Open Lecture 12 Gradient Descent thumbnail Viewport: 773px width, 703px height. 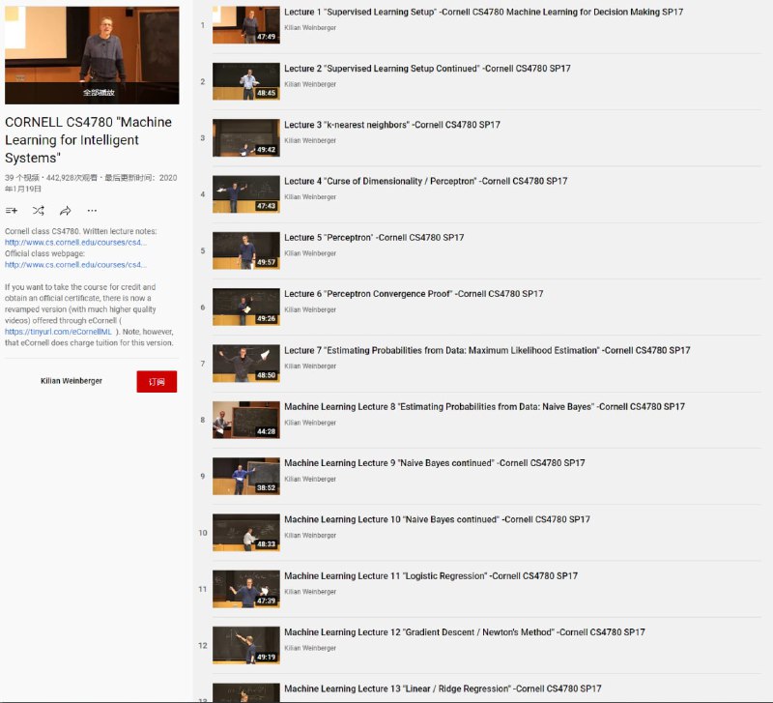245,645
